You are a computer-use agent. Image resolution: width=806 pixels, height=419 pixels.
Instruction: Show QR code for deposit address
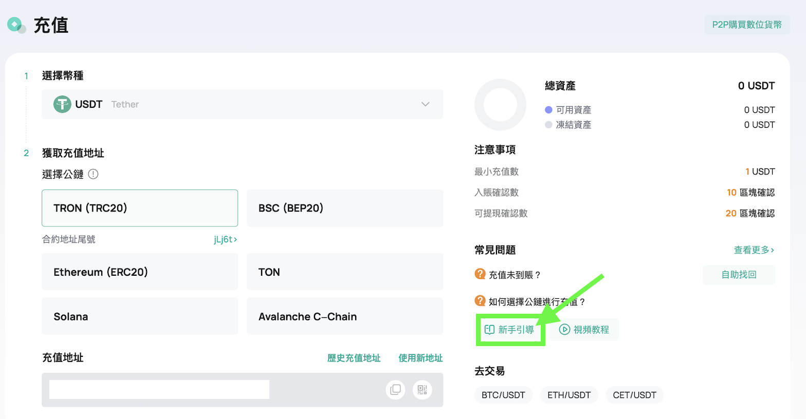point(422,390)
